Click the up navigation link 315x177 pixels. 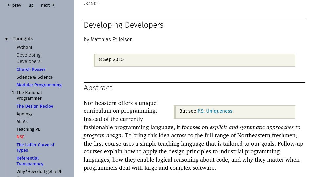(x=31, y=5)
